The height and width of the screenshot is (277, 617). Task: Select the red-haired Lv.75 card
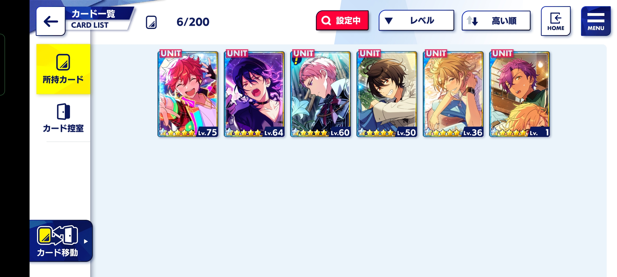pyautogui.click(x=188, y=94)
